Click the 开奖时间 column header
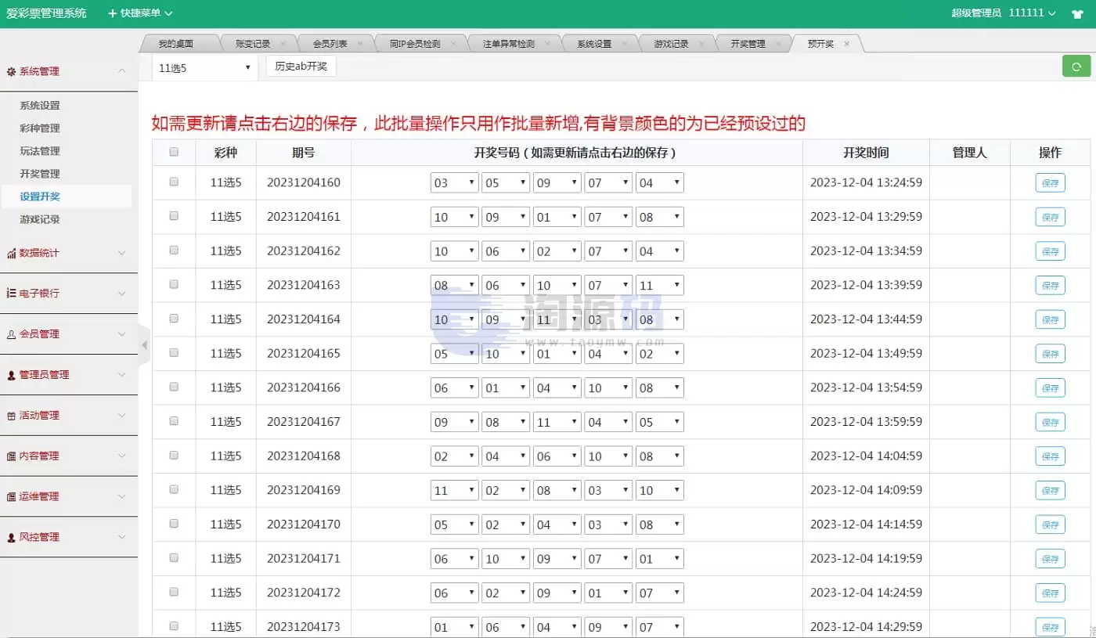 coord(866,153)
